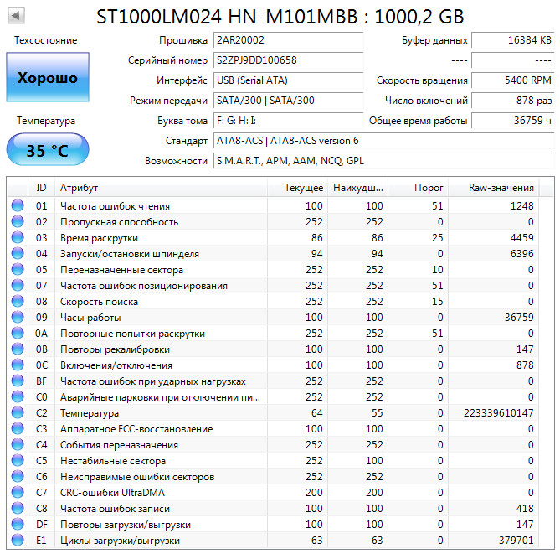Click the Техсостояние label
The image size is (560, 554).
[x=46, y=40]
